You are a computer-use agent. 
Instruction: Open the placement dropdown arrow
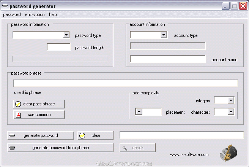139,112
